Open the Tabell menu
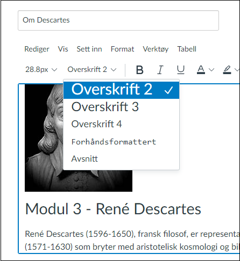Image resolution: width=240 pixels, height=261 pixels. [x=187, y=49]
